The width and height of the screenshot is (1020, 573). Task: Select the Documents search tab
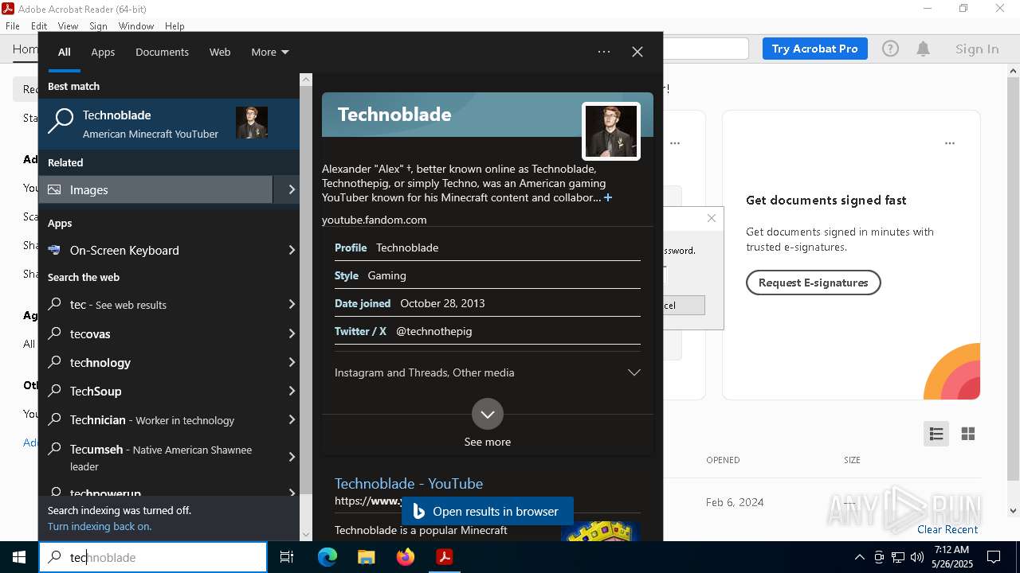[x=162, y=52]
